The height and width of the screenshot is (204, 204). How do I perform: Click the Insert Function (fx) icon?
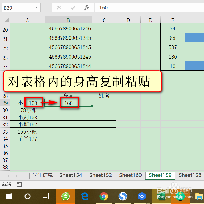click(86, 8)
